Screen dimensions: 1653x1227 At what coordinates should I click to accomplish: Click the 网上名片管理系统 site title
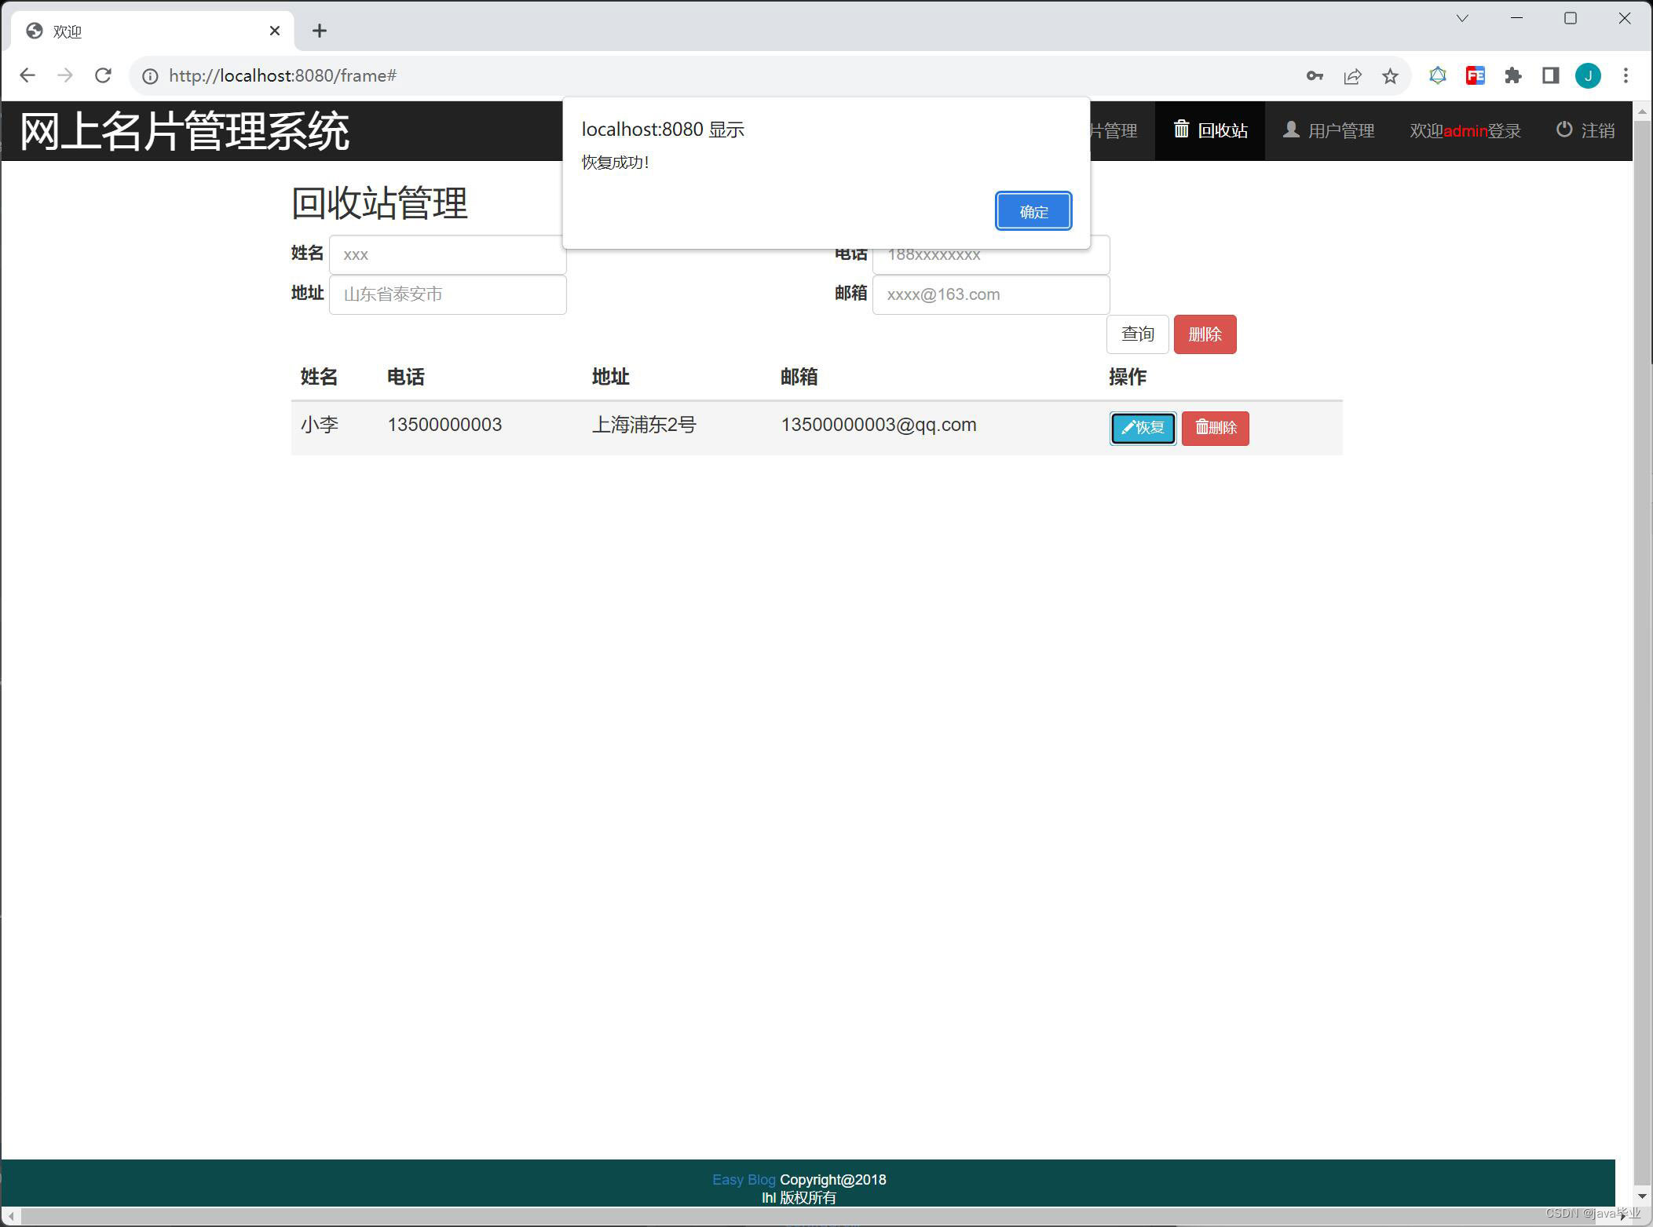pyautogui.click(x=185, y=131)
